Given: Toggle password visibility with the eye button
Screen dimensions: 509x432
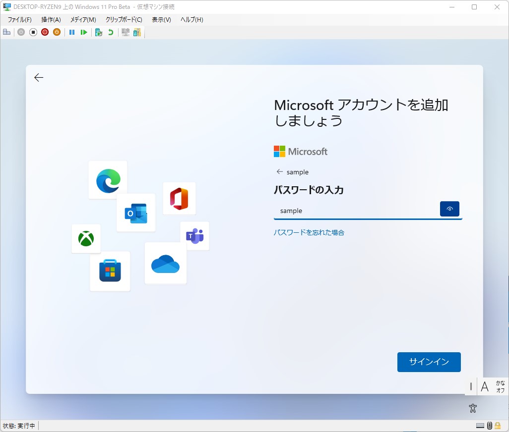Looking at the screenshot, I should pyautogui.click(x=449, y=209).
